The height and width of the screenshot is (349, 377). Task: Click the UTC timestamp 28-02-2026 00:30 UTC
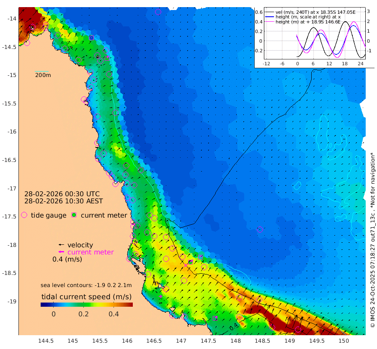click(x=62, y=194)
